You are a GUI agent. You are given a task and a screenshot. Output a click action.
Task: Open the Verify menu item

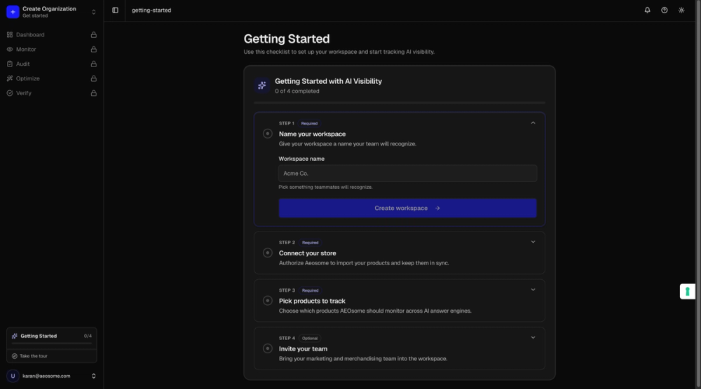[52, 93]
